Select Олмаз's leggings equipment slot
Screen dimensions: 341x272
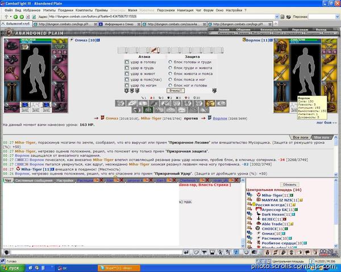pos(60,91)
